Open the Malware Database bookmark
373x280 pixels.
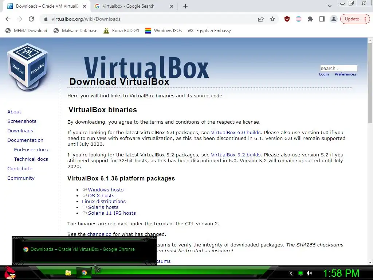pyautogui.click(x=75, y=31)
